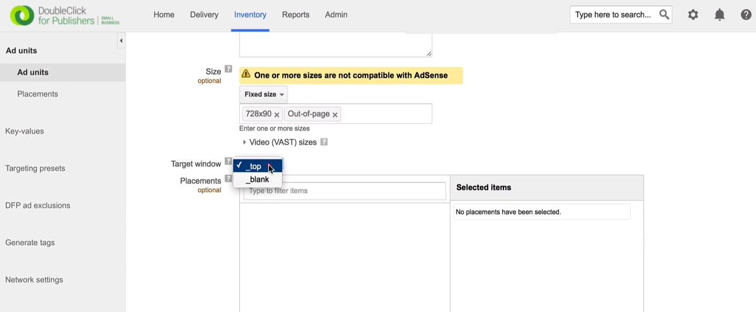Open help icon next to Size
The image size is (756, 312).
[x=228, y=69]
